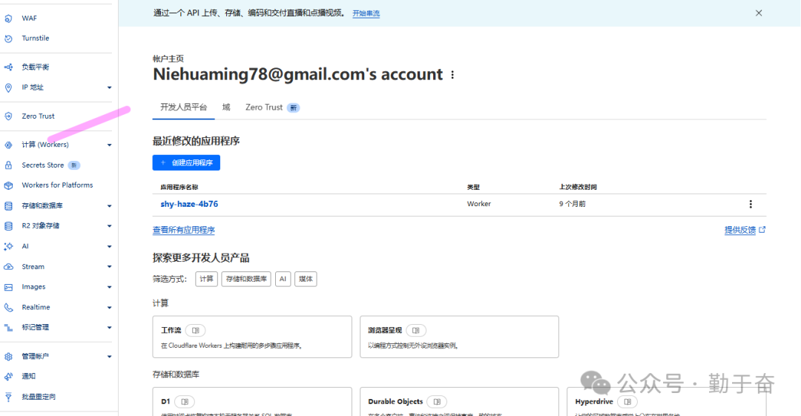
Task: Dismiss the top banner with X
Action: tap(759, 13)
